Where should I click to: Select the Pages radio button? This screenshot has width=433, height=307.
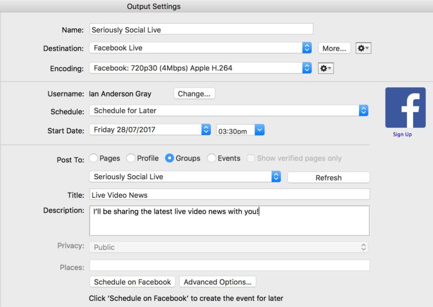pyautogui.click(x=94, y=158)
